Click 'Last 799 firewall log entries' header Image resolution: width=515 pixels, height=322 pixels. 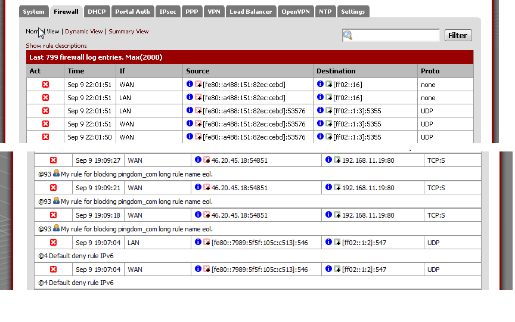(250, 57)
